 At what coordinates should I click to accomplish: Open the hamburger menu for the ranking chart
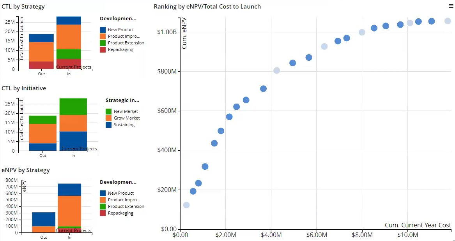(x=451, y=6)
